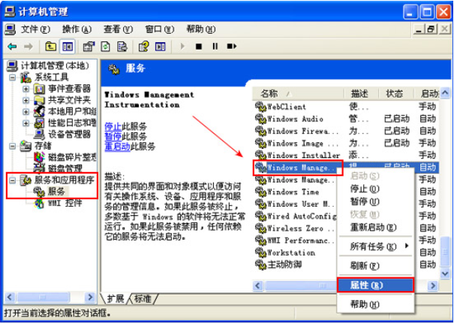Choose 帮助(H) in the context menu
Image resolution: width=454 pixels, height=324 pixels.
[375, 304]
